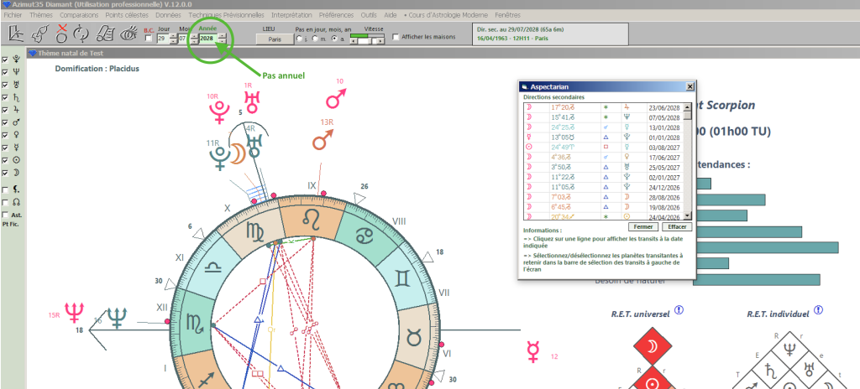860x389 pixels.
Task: Enable the 'Afficher les maisons' checkbox
Action: point(396,37)
